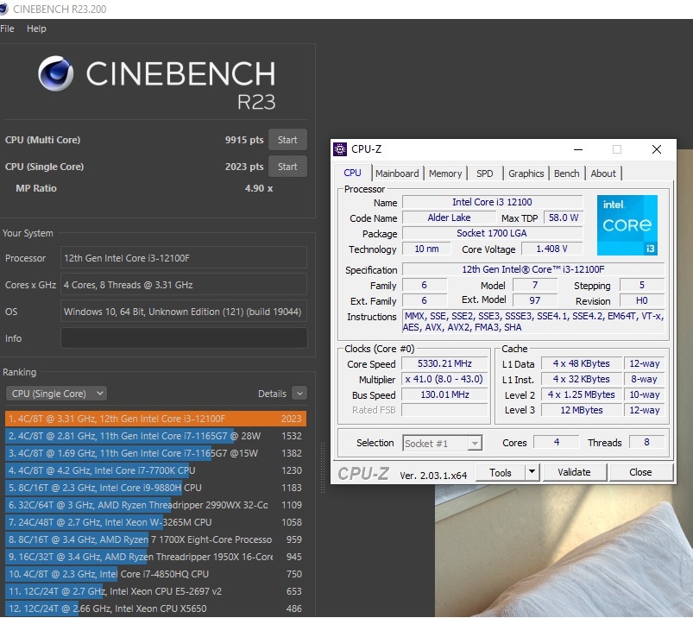The width and height of the screenshot is (693, 618).
Task: Click the Instructions list in CPU-Z
Action: pos(533,322)
